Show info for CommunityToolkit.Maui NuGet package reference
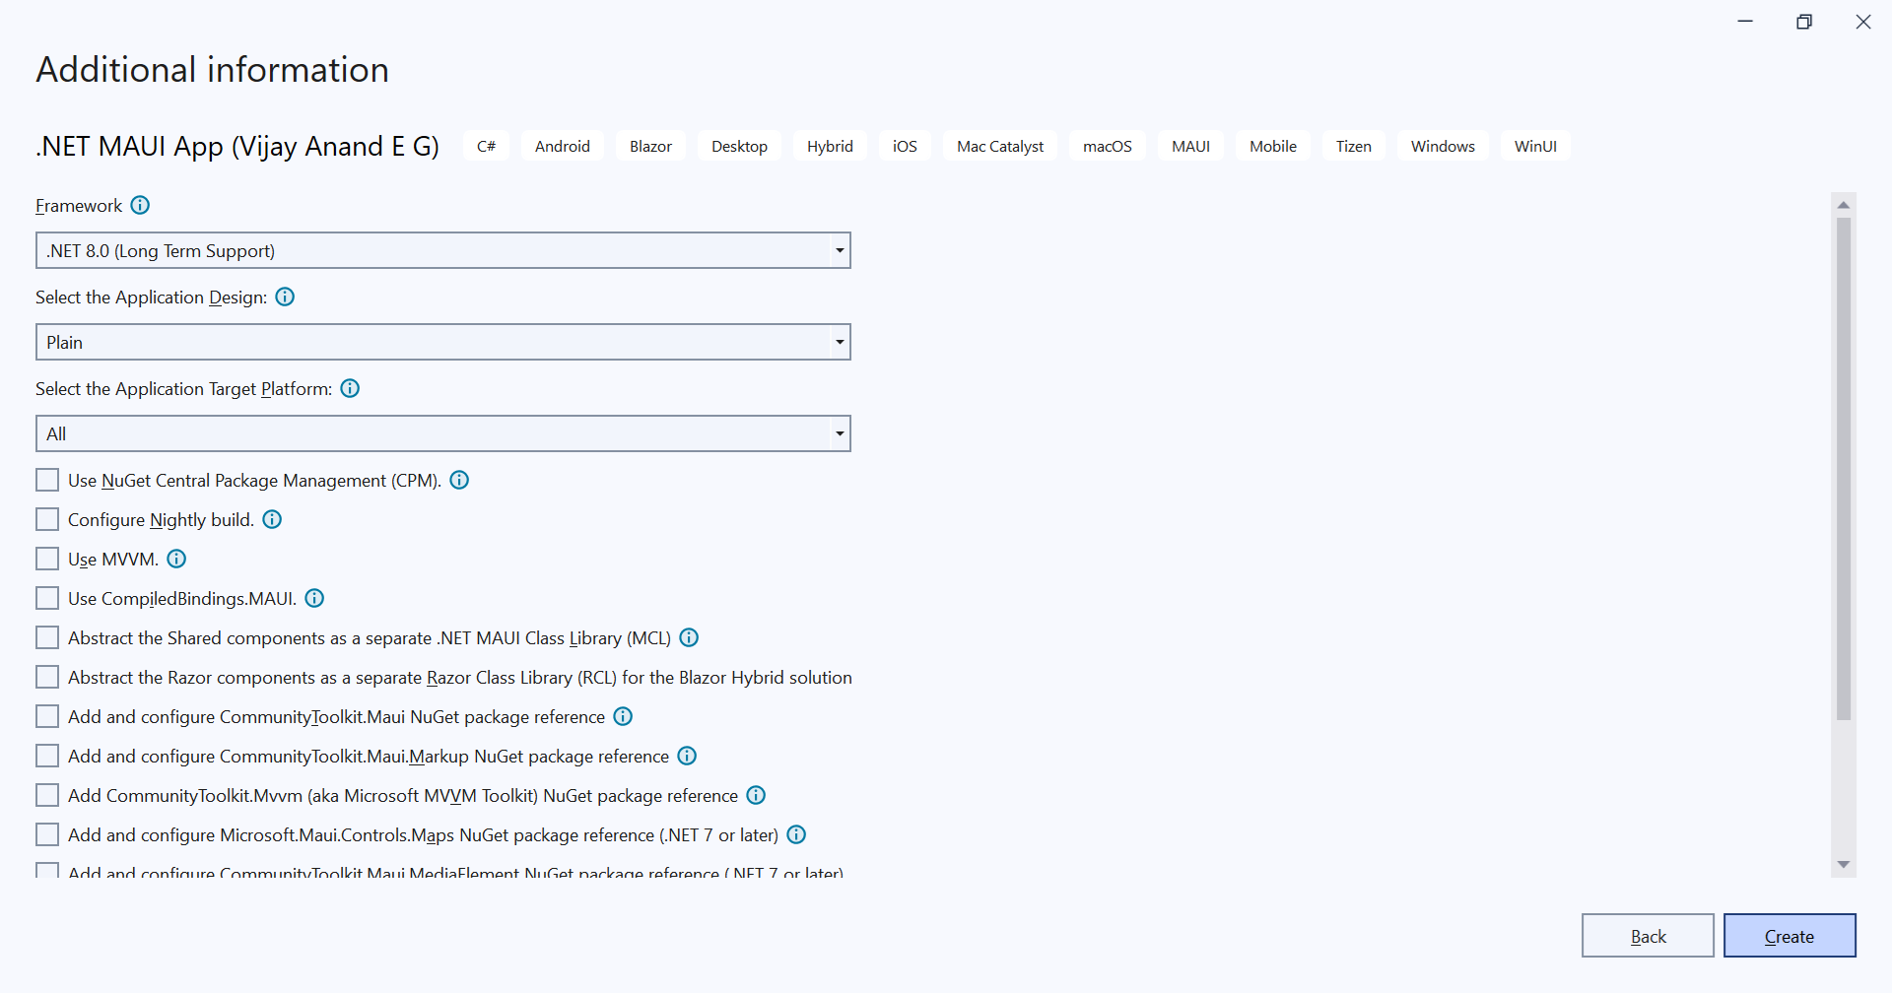The height and width of the screenshot is (993, 1892). click(623, 716)
